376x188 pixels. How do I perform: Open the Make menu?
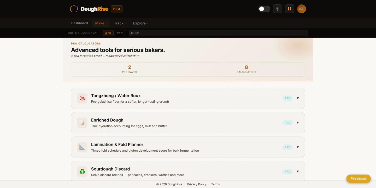101,23
